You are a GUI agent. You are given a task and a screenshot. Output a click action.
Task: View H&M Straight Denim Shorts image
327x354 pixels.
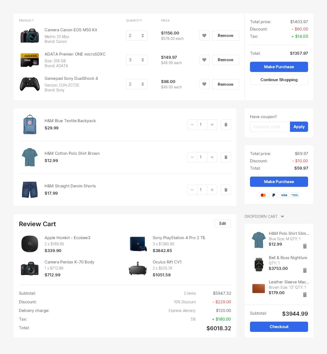pyautogui.click(x=30, y=190)
